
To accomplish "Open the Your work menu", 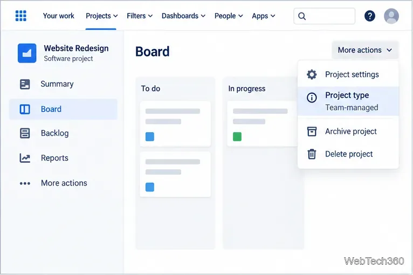I will point(58,16).
